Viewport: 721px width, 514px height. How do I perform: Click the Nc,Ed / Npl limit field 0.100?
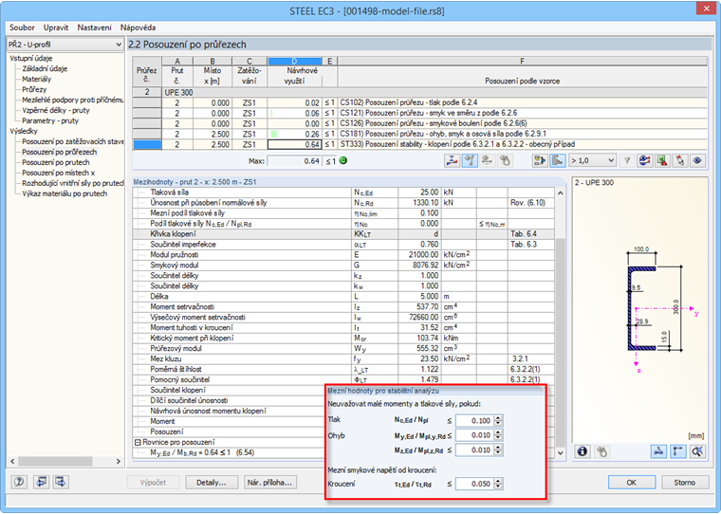pyautogui.click(x=474, y=421)
